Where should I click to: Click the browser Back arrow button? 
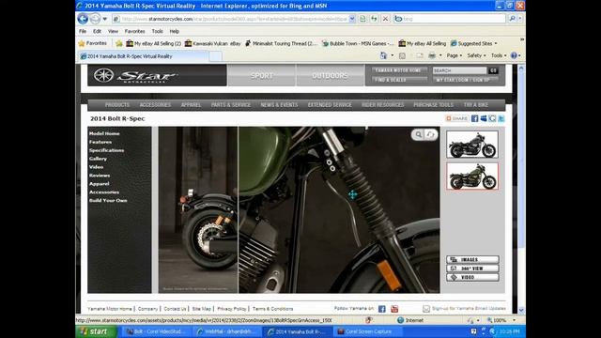point(83,19)
